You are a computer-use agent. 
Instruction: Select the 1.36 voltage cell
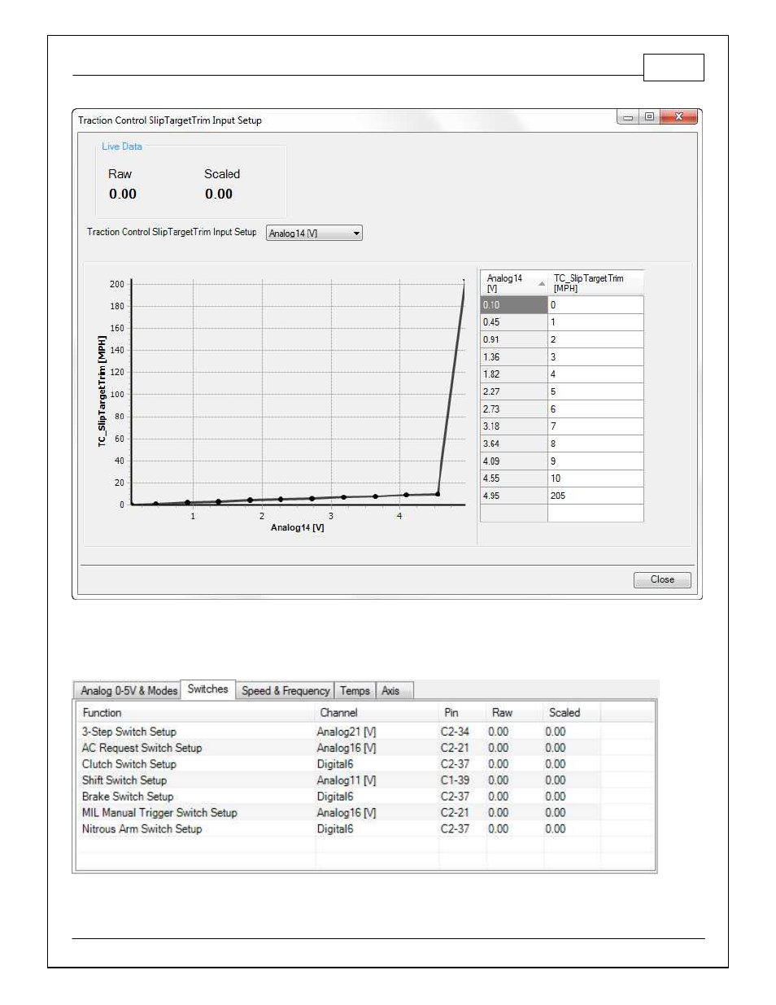click(x=514, y=357)
